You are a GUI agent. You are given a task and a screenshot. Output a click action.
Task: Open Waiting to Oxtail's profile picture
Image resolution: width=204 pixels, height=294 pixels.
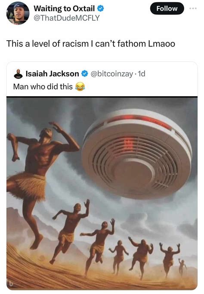[x=18, y=13]
